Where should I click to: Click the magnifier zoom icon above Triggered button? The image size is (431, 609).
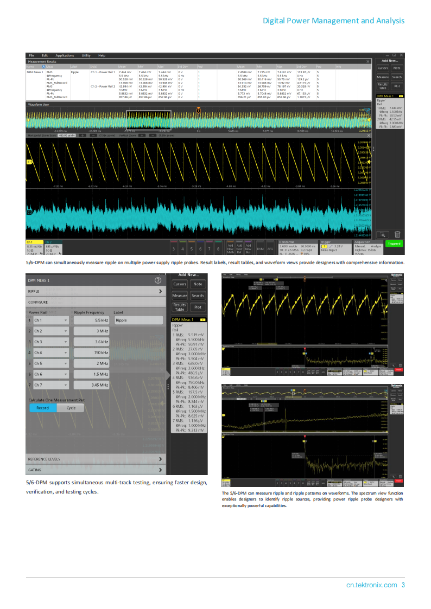pyautogui.click(x=383, y=235)
